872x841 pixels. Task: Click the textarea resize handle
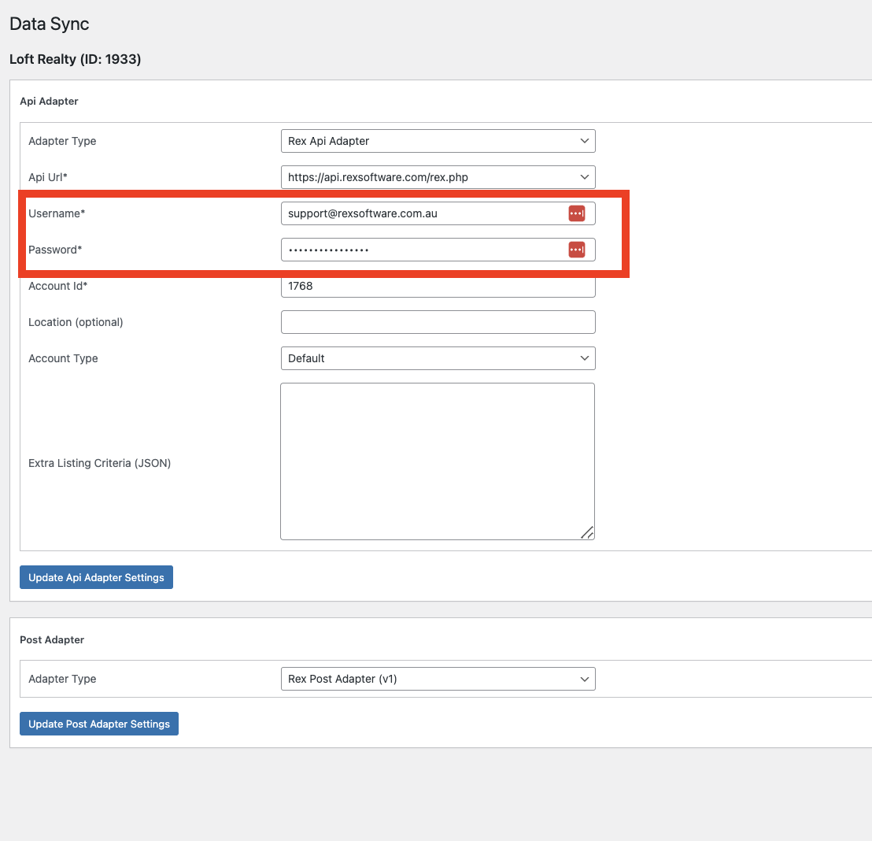[587, 532]
